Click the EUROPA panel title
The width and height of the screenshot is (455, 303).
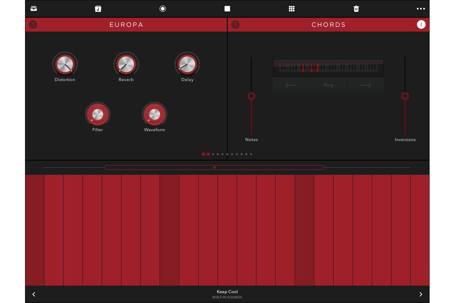coord(126,25)
